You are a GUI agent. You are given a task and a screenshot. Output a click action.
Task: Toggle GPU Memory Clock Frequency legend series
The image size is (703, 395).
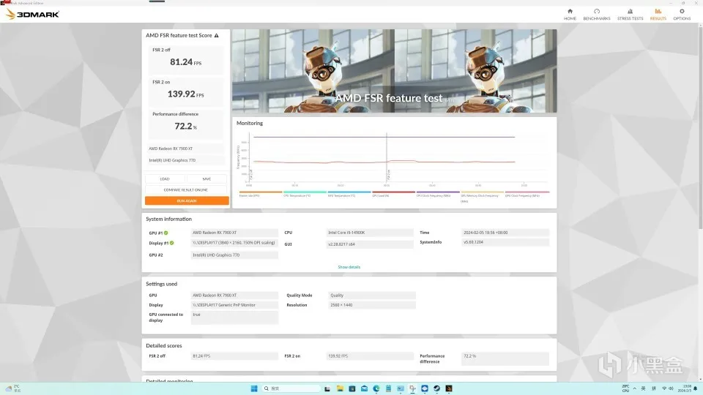[x=482, y=197]
